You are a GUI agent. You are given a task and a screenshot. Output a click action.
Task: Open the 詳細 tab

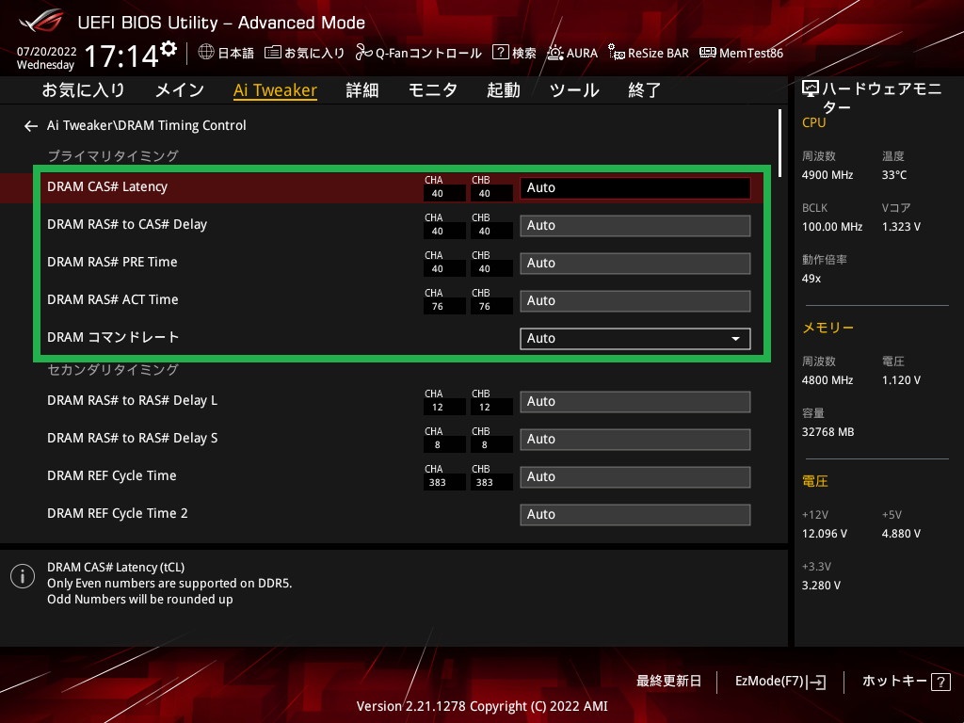362,90
